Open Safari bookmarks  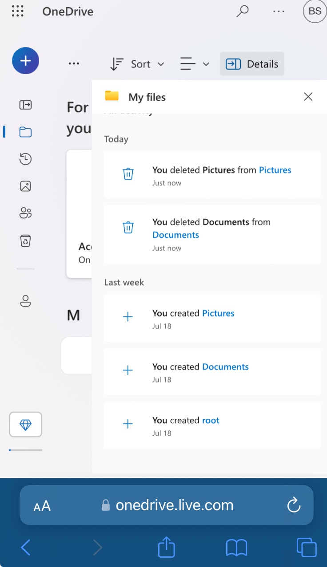[x=236, y=547]
